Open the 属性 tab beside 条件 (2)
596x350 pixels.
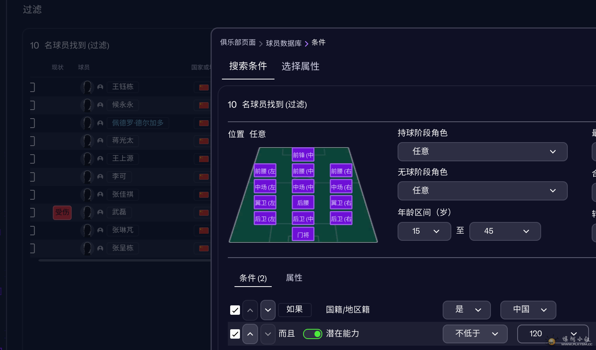(294, 278)
